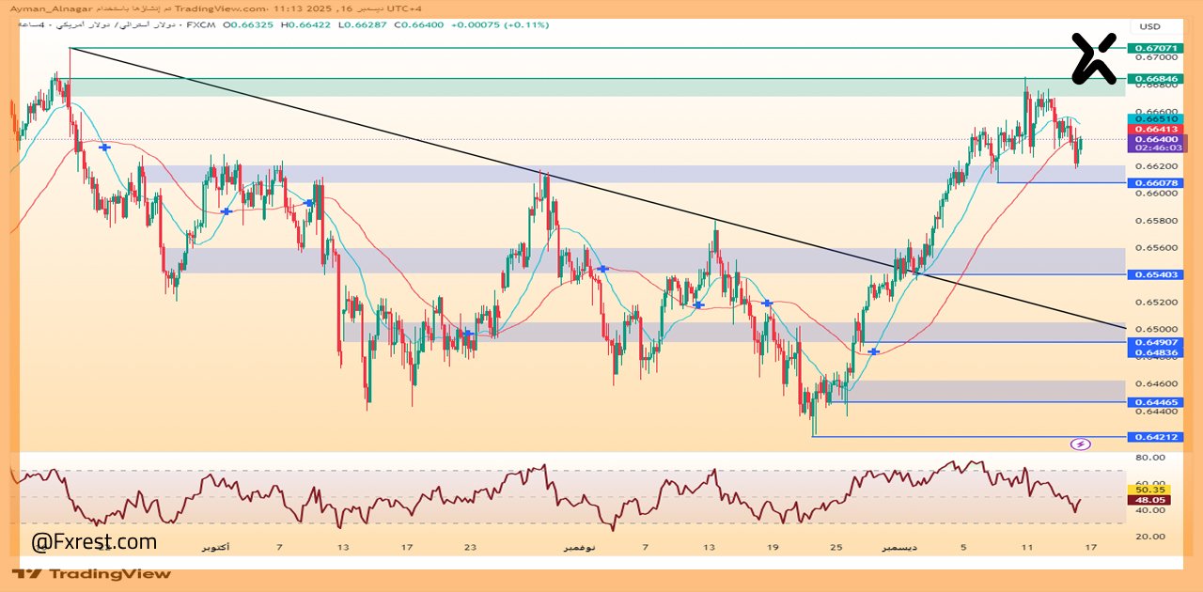Click the countdown timer showing 02:46:03
The image size is (1203, 592).
point(1156,148)
